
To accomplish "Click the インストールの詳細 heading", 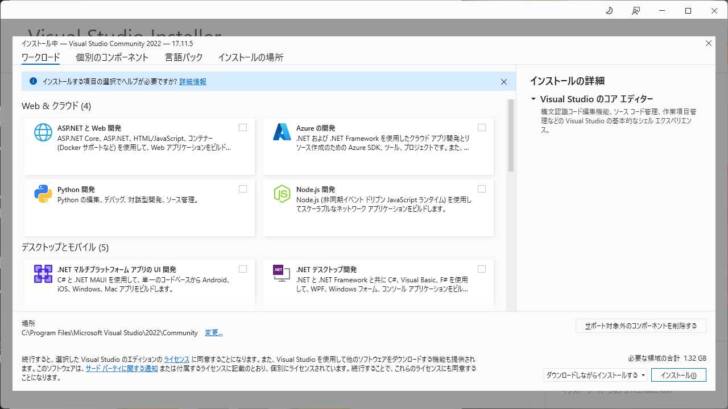I will click(567, 81).
